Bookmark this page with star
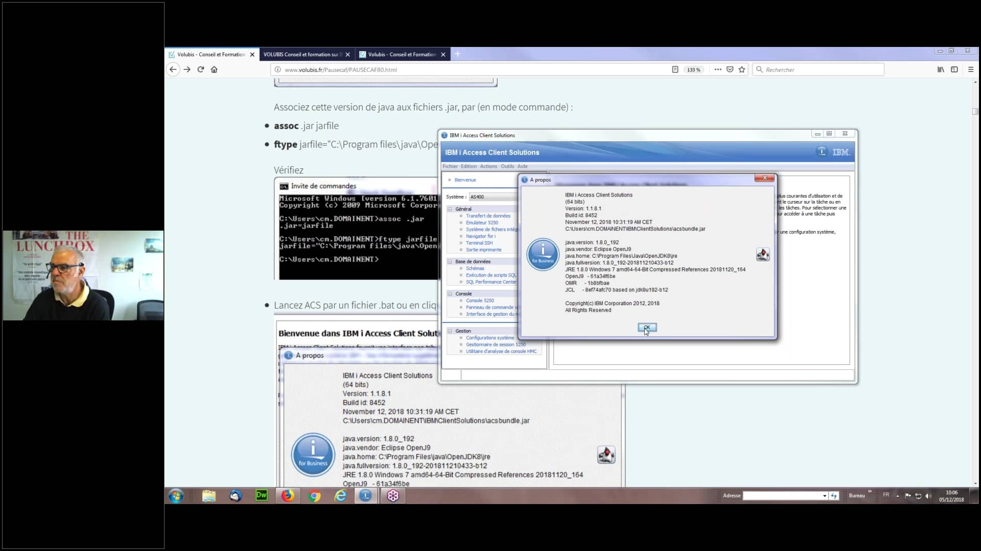Image resolution: width=981 pixels, height=551 pixels. (742, 69)
